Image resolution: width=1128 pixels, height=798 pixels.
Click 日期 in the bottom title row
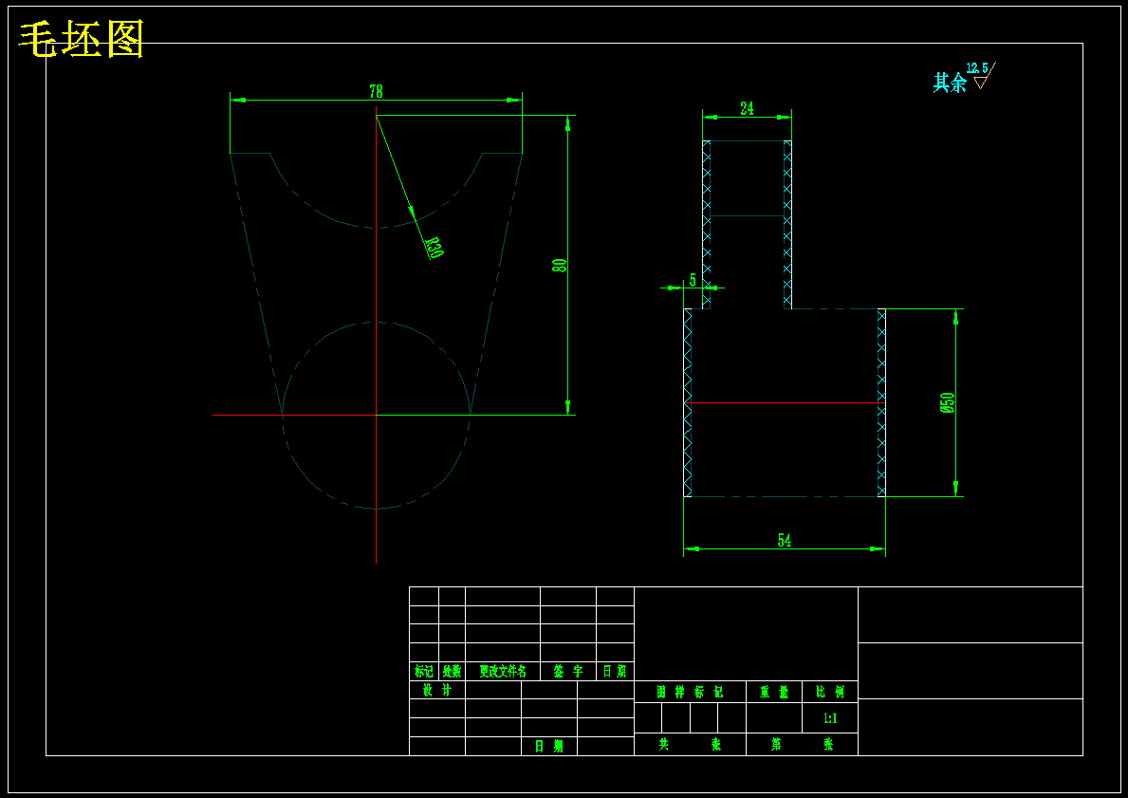pos(549,746)
